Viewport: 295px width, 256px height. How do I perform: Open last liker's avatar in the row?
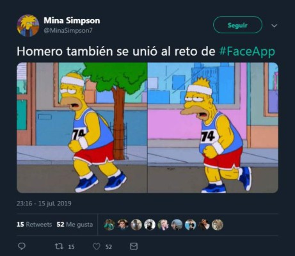pos(218,225)
